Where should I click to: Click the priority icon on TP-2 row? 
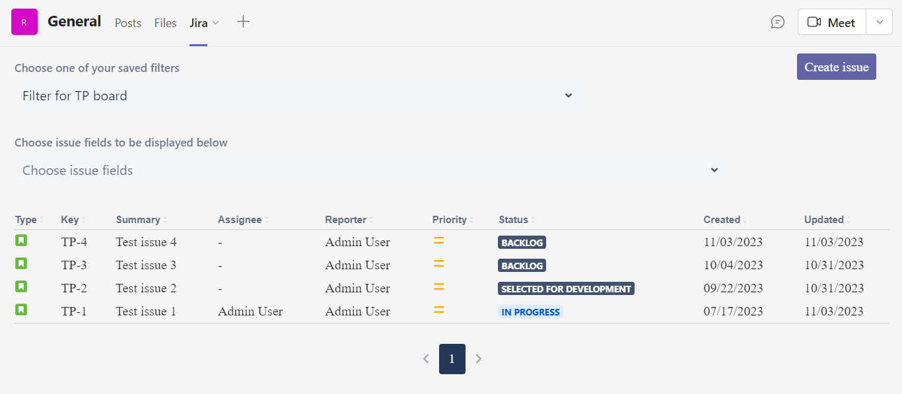point(438,287)
